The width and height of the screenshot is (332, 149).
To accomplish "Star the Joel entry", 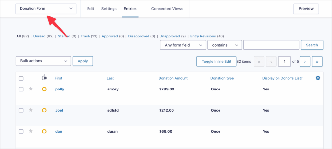I will click(31, 110).
